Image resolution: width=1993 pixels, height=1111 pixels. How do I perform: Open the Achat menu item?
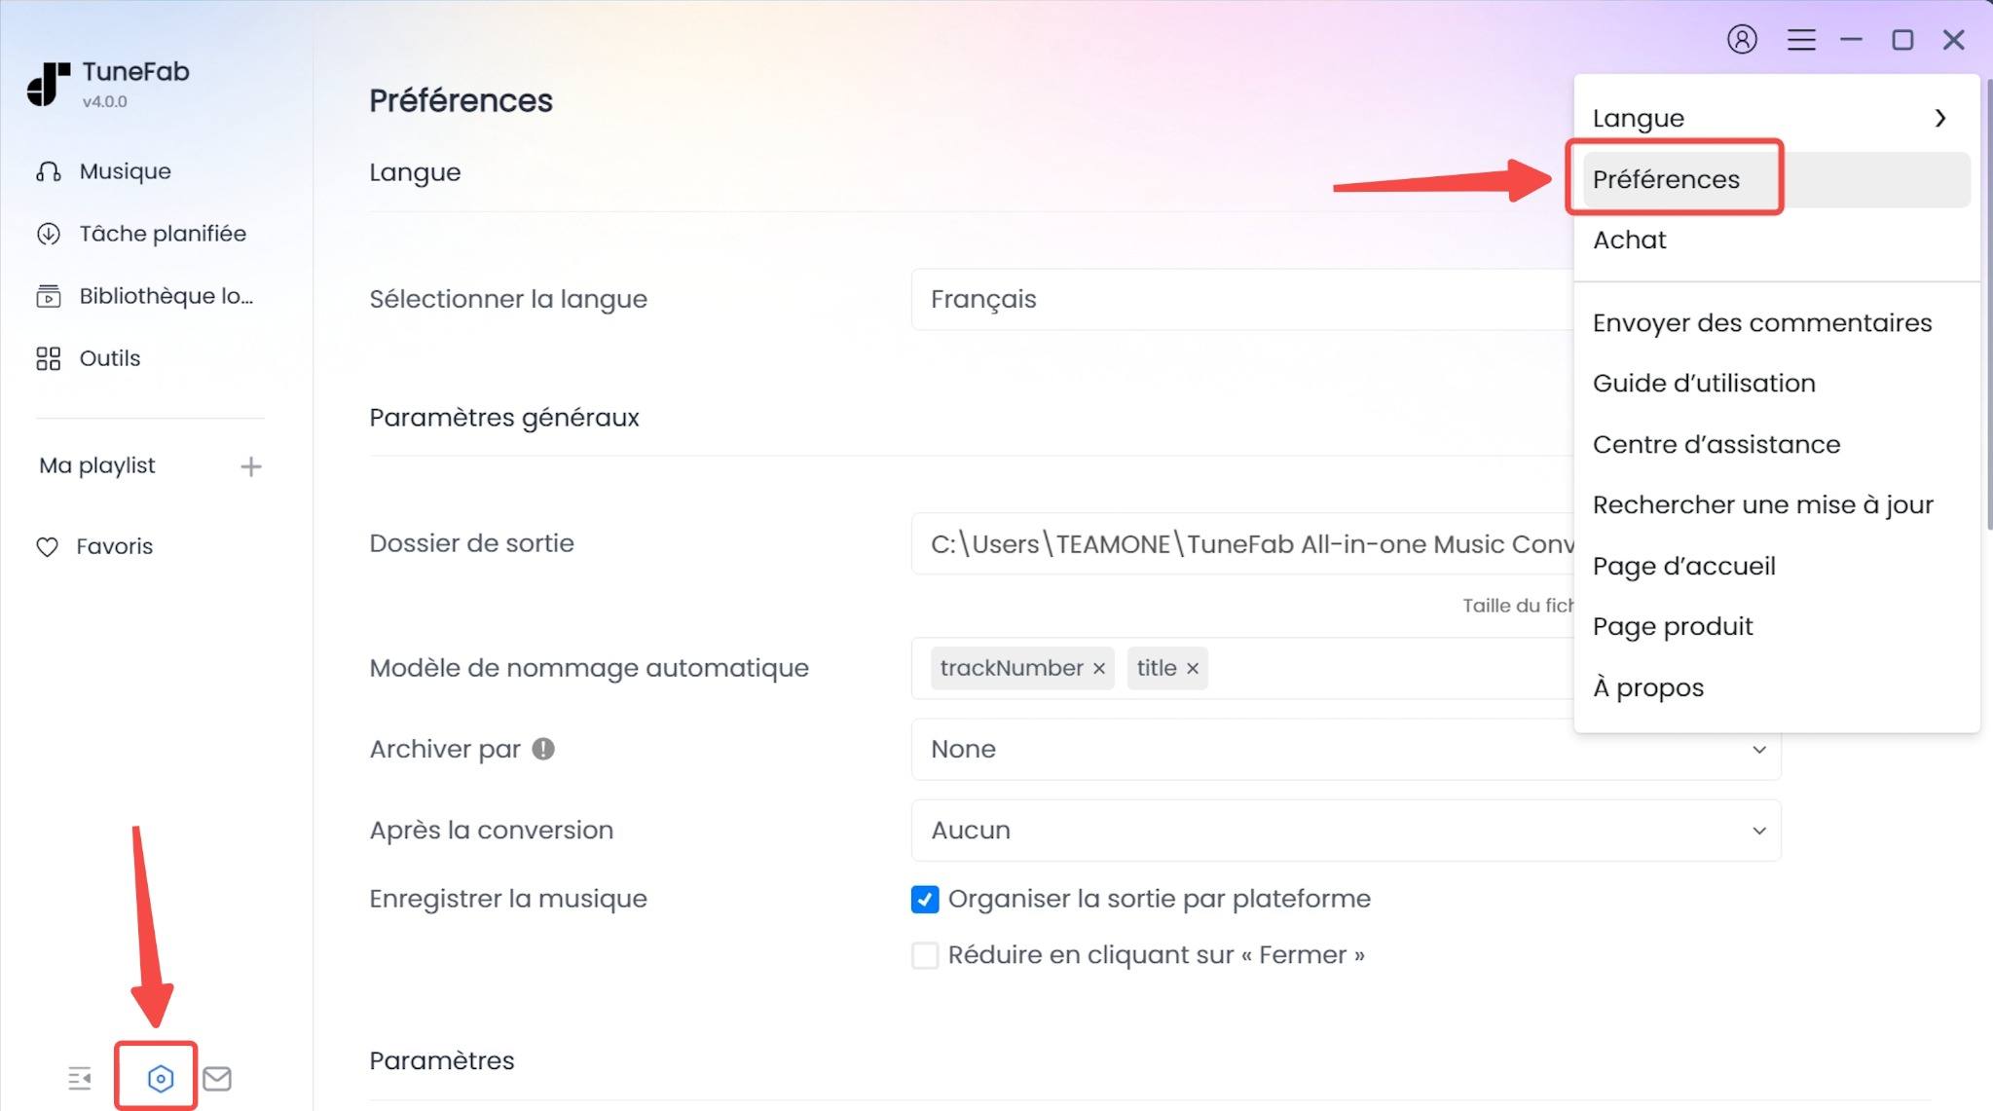(1630, 240)
